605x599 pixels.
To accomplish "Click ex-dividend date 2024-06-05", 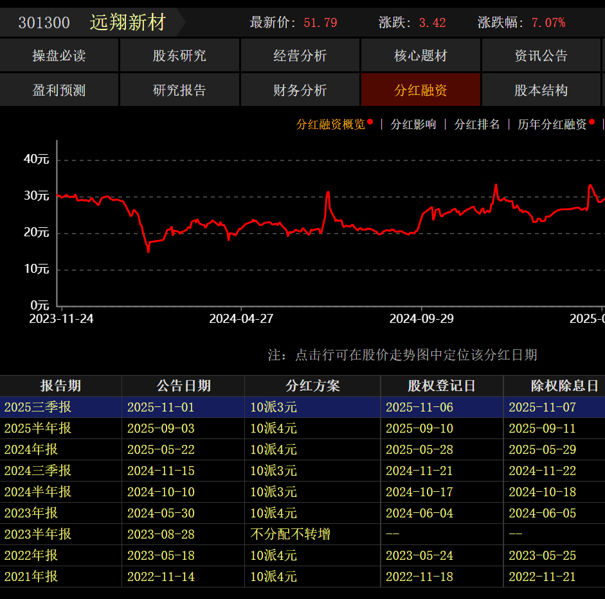I will point(542,513).
